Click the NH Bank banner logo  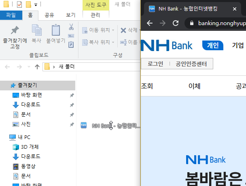206,160
